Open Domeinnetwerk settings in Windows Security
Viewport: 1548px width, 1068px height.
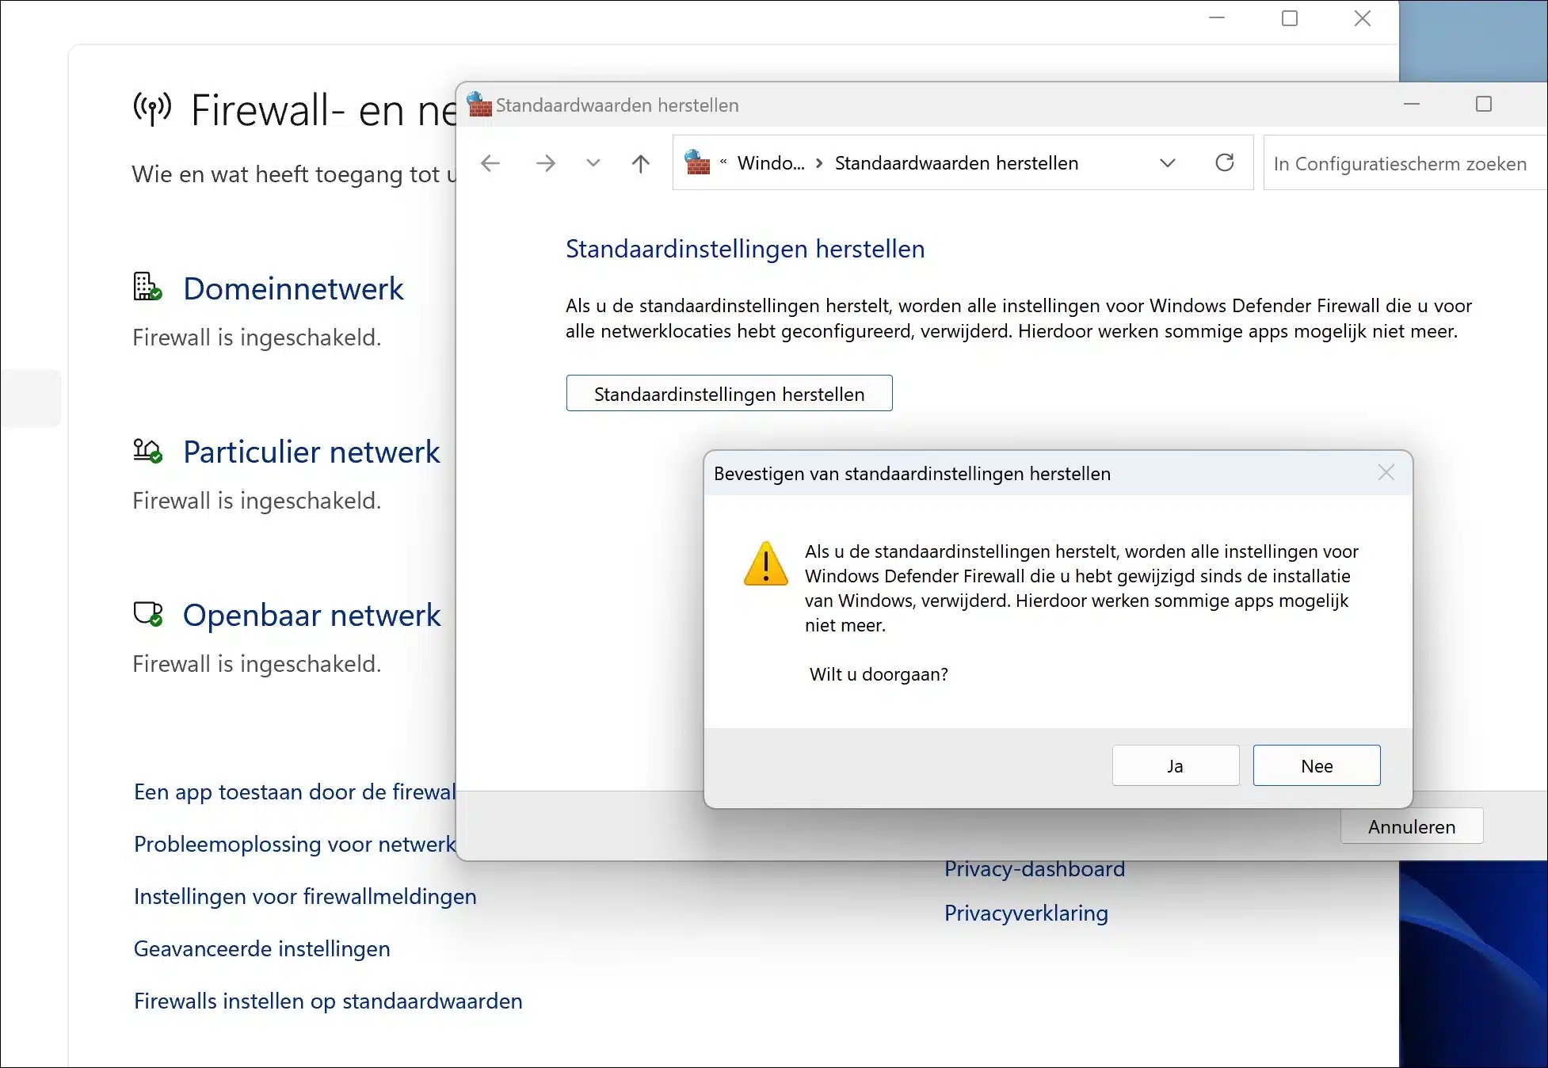coord(293,288)
